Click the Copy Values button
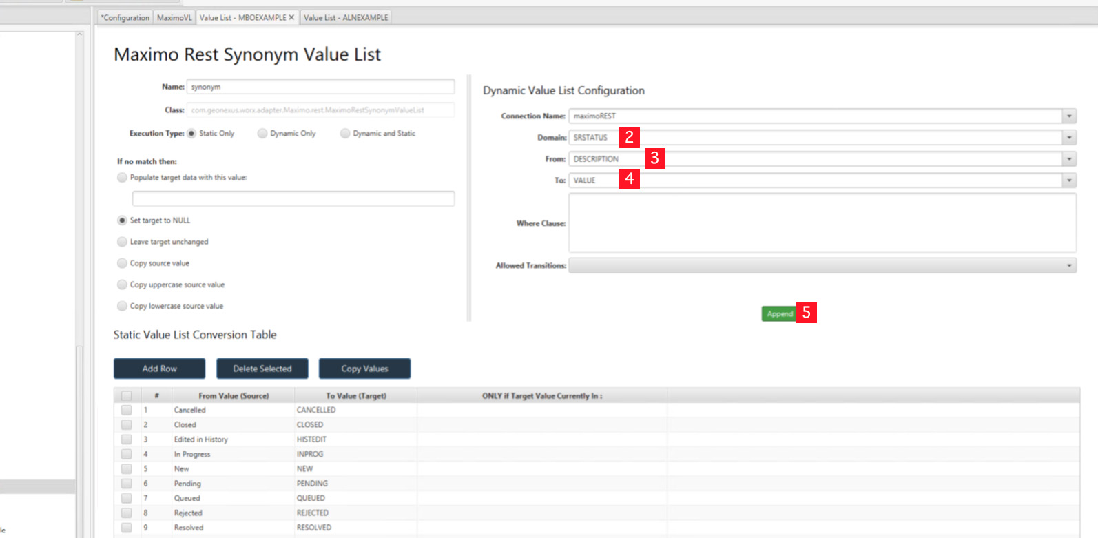 coord(364,369)
